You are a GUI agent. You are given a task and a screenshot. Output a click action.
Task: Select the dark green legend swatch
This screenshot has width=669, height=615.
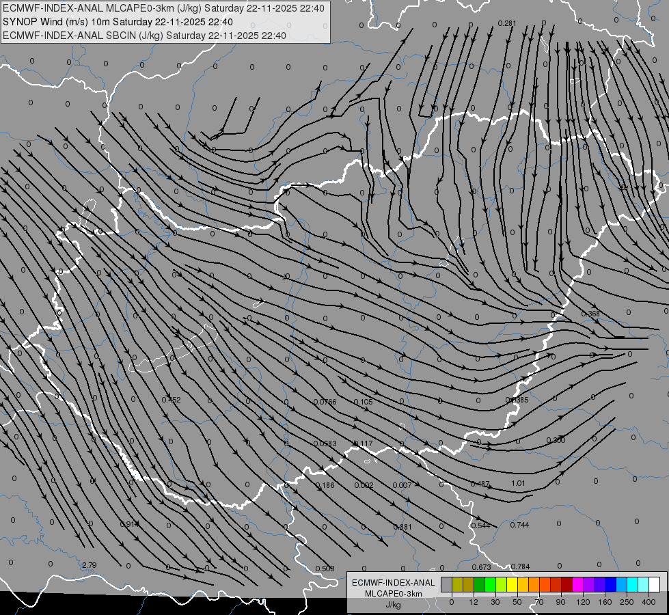pos(480,584)
